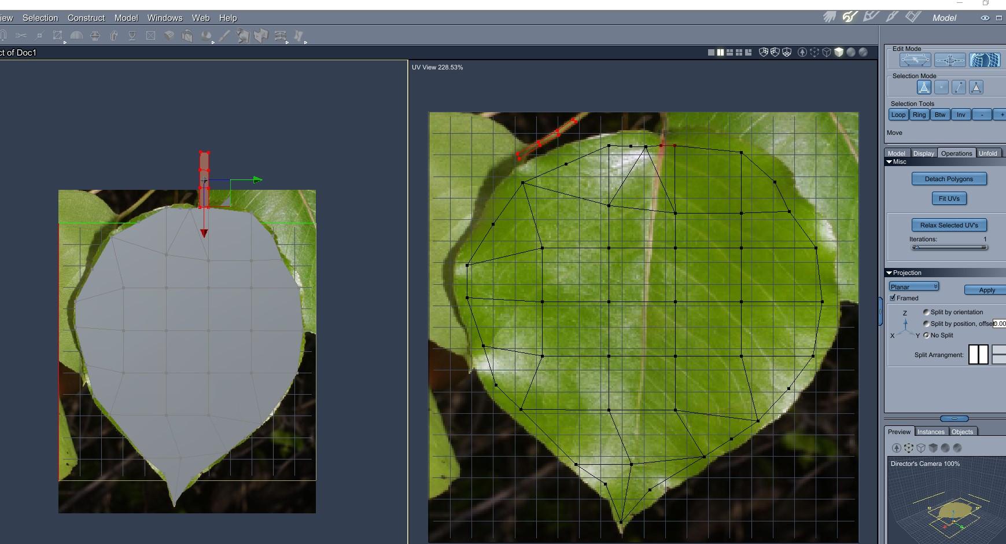
Task: Open the Instances tab
Action: click(931, 432)
